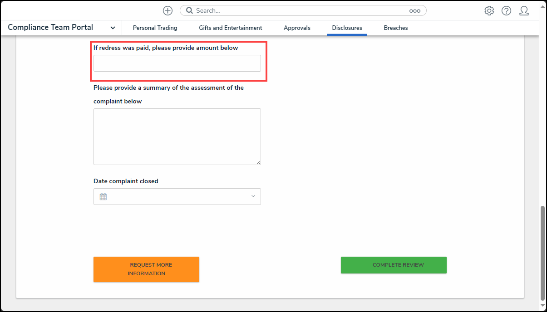Click the plus create-new icon
The height and width of the screenshot is (312, 547).
pos(168,10)
